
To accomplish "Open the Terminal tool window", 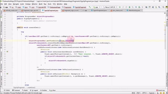I will tap(16, 90).
